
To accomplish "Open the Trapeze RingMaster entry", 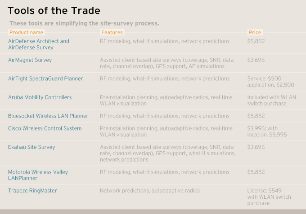I will 32,191.
